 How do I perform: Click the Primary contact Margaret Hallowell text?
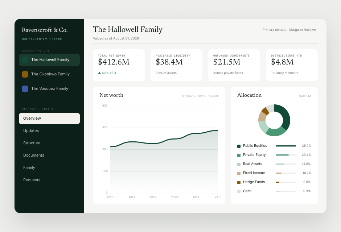coord(290,30)
